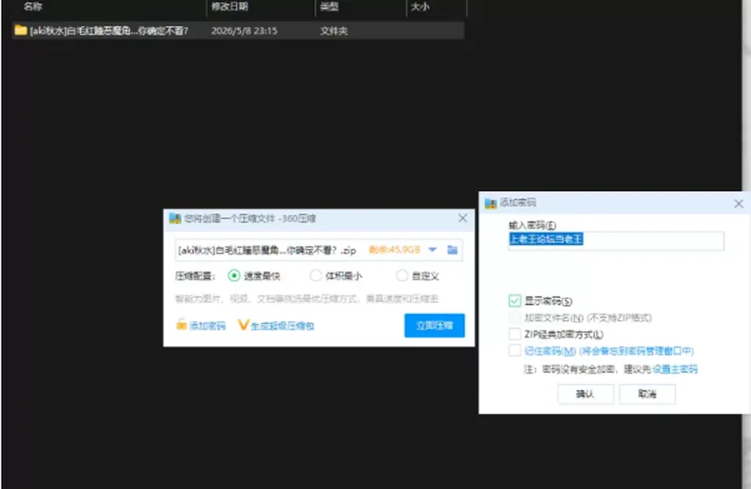Select the 速度最快 compression option
The width and height of the screenshot is (751, 489).
point(234,275)
